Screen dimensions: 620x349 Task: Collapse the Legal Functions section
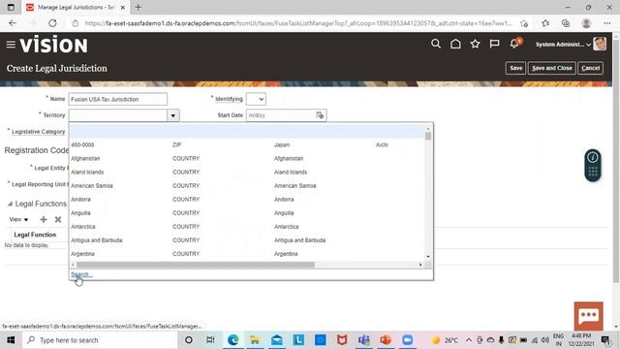coord(10,204)
